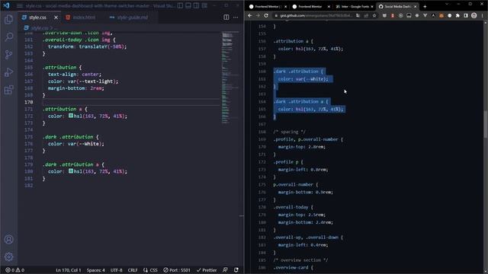Click 'text-align: center;' on line 166
The image size is (488, 274).
pos(75,75)
